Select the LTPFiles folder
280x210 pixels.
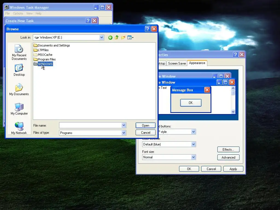pyautogui.click(x=41, y=50)
